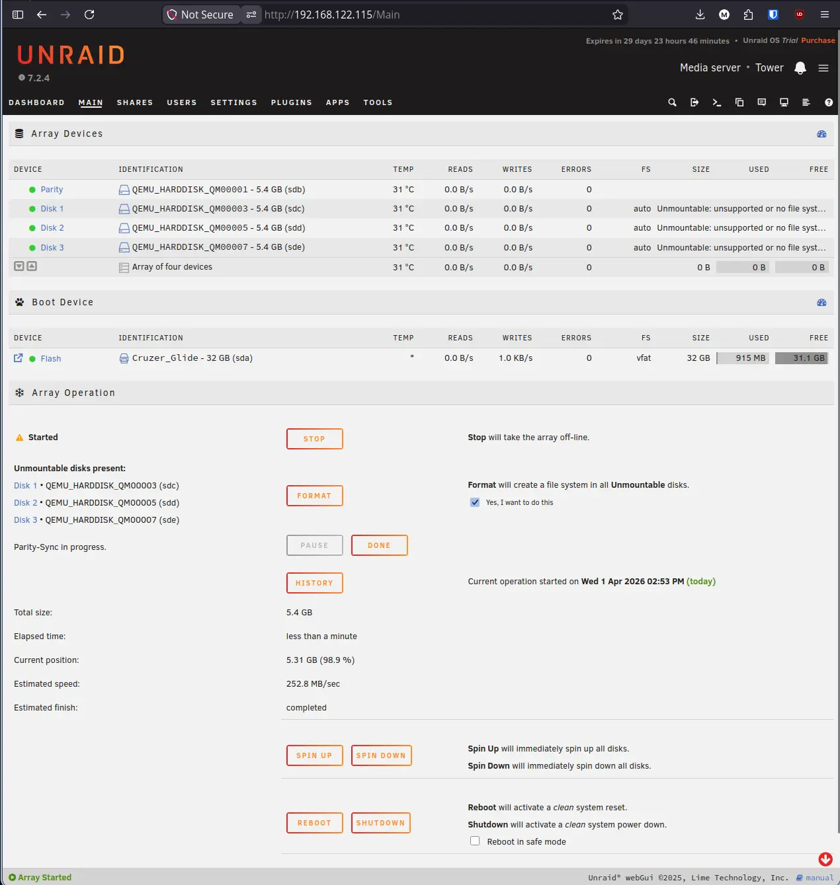840x885 pixels.
Task: Open Disk 1 link in Array Devices
Action: coord(52,209)
